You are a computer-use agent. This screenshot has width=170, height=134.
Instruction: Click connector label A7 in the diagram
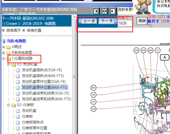click(x=158, y=50)
